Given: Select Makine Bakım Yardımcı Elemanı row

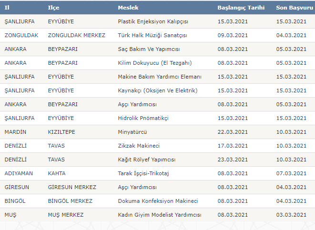Looking at the screenshot, I should click(x=160, y=77).
